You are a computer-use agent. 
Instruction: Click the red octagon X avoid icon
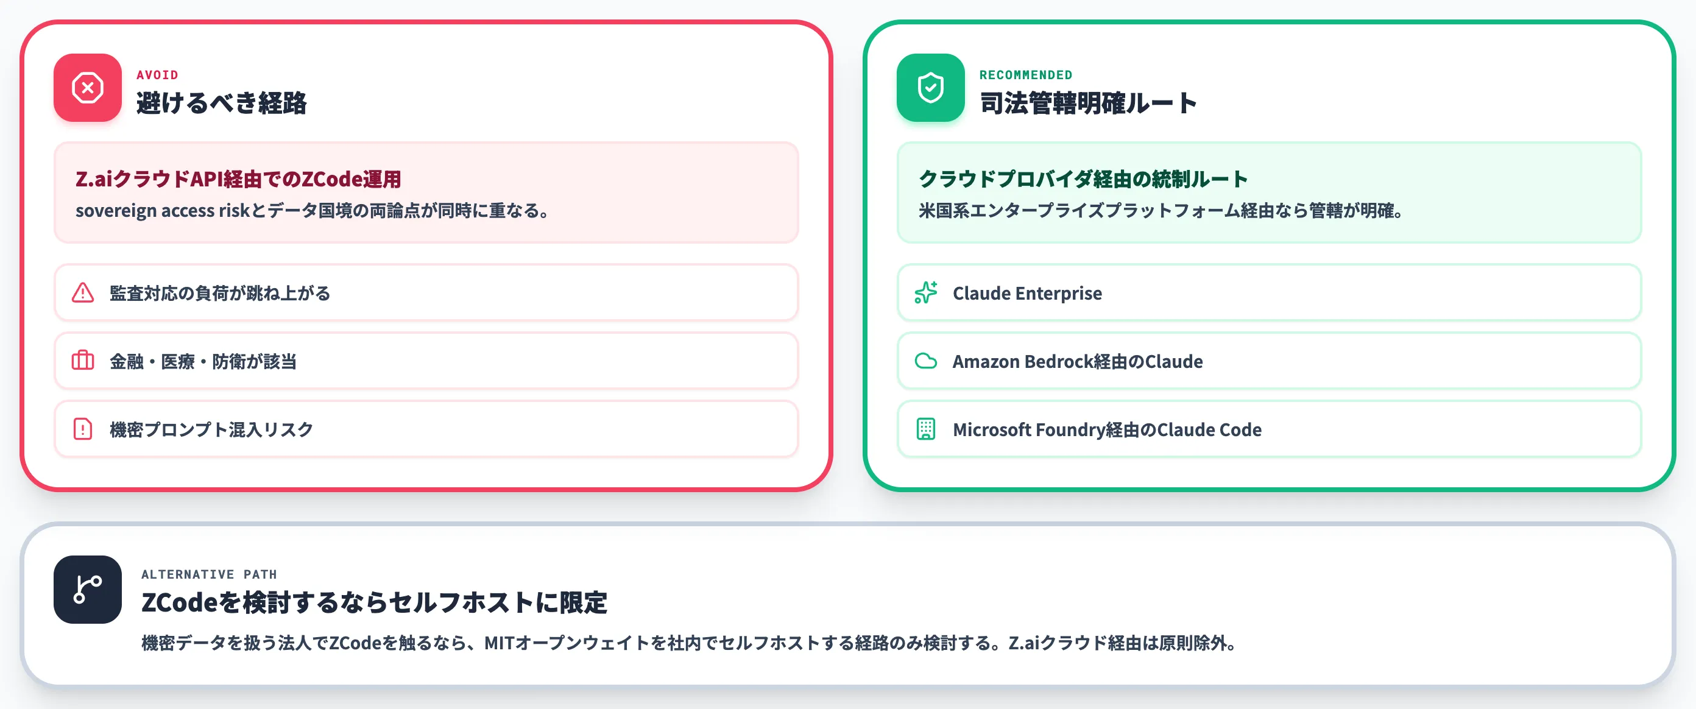pyautogui.click(x=88, y=88)
